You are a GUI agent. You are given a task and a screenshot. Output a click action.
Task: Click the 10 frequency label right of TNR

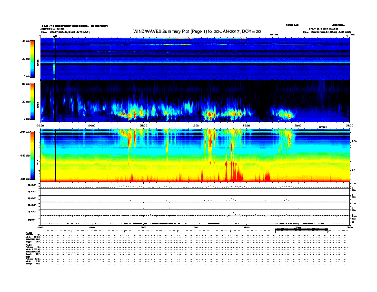pos(354,170)
